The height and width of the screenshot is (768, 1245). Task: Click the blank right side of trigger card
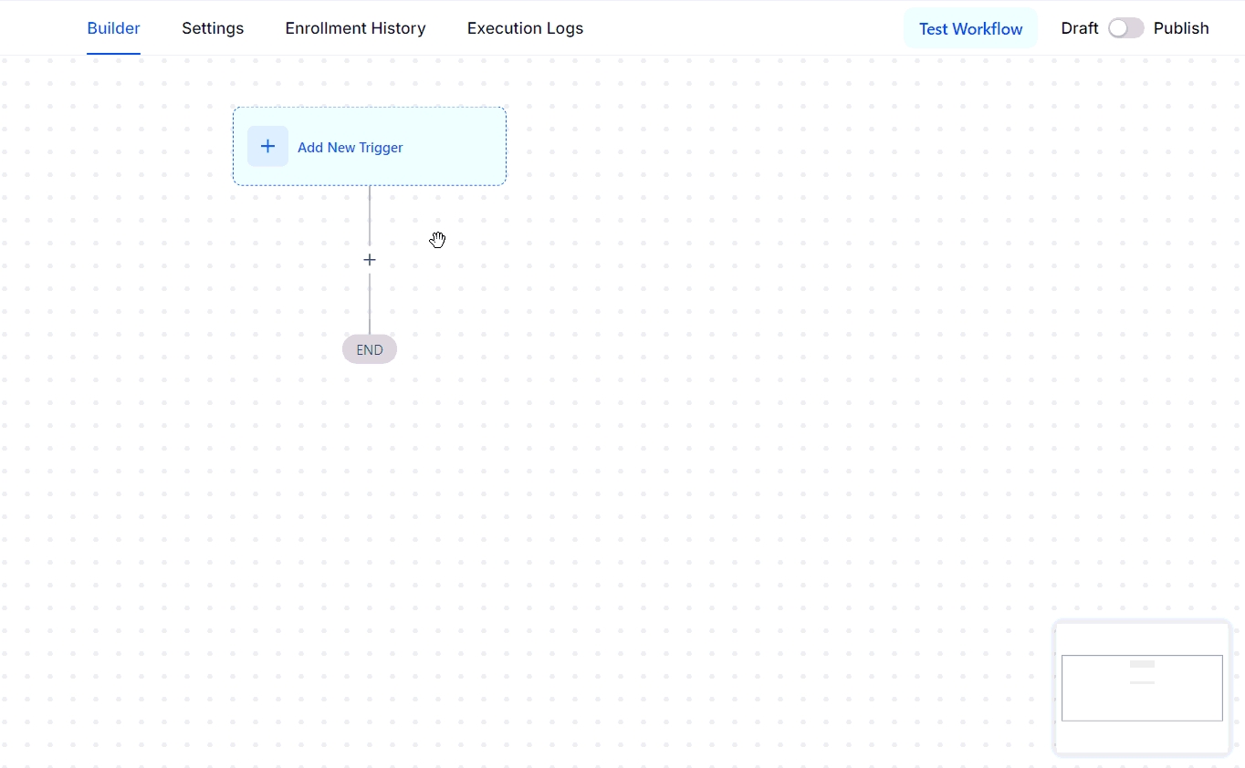[456, 147]
